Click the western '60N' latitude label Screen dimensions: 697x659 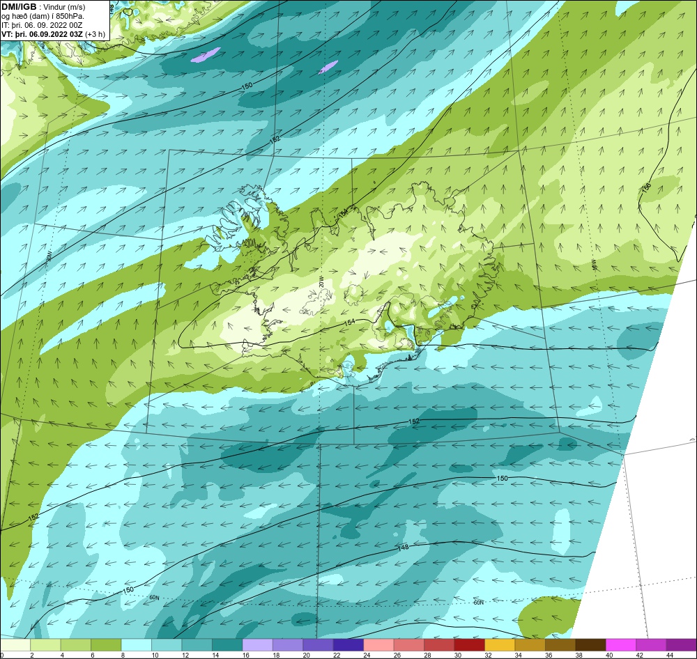tap(154, 598)
